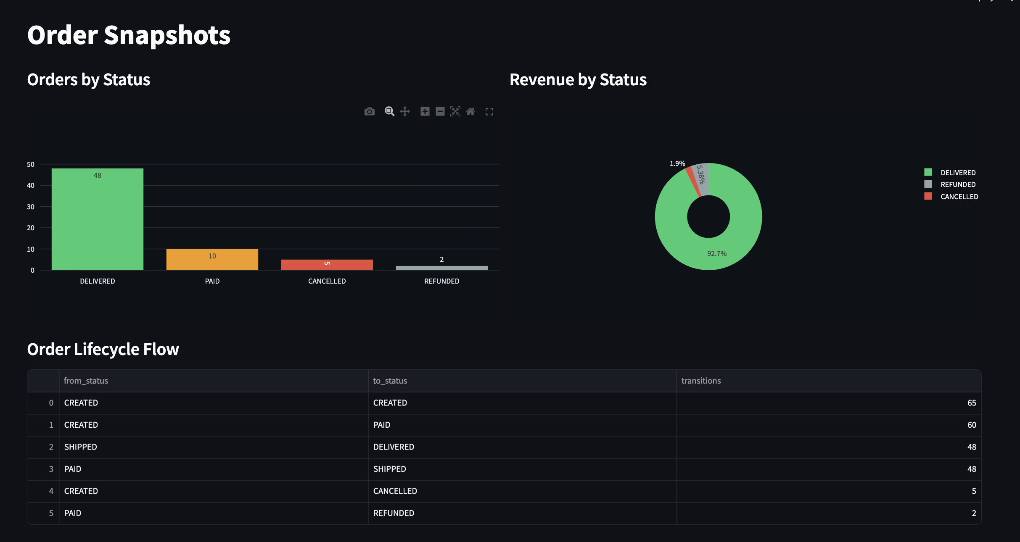Select row index 4 in lifecycle table
This screenshot has width=1020, height=542.
pos(43,491)
